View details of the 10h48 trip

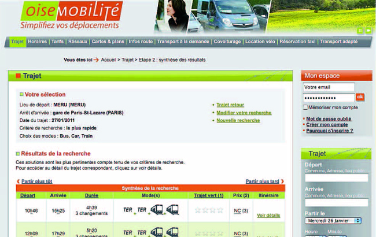pyautogui.click(x=268, y=215)
